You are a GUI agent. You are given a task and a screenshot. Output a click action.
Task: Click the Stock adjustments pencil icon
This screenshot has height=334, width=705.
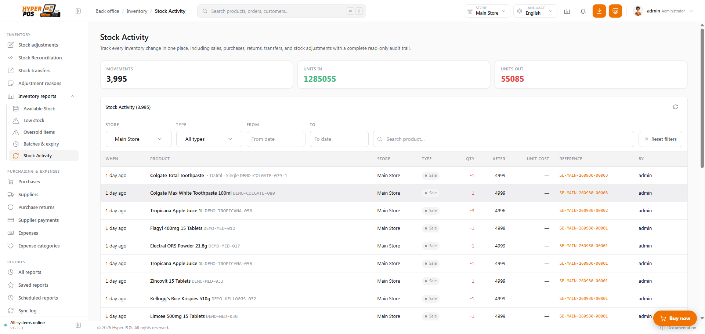point(11,45)
